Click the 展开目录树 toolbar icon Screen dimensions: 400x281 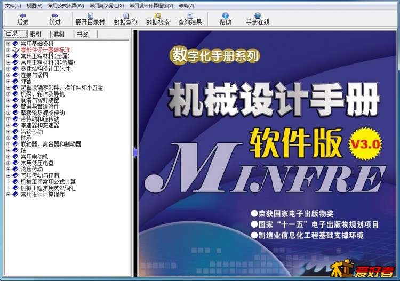click(90, 15)
